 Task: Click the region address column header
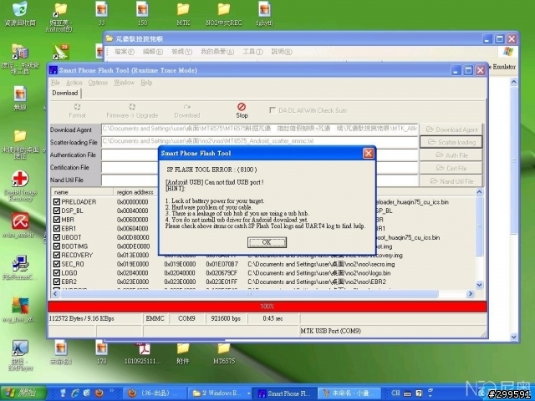[136, 192]
